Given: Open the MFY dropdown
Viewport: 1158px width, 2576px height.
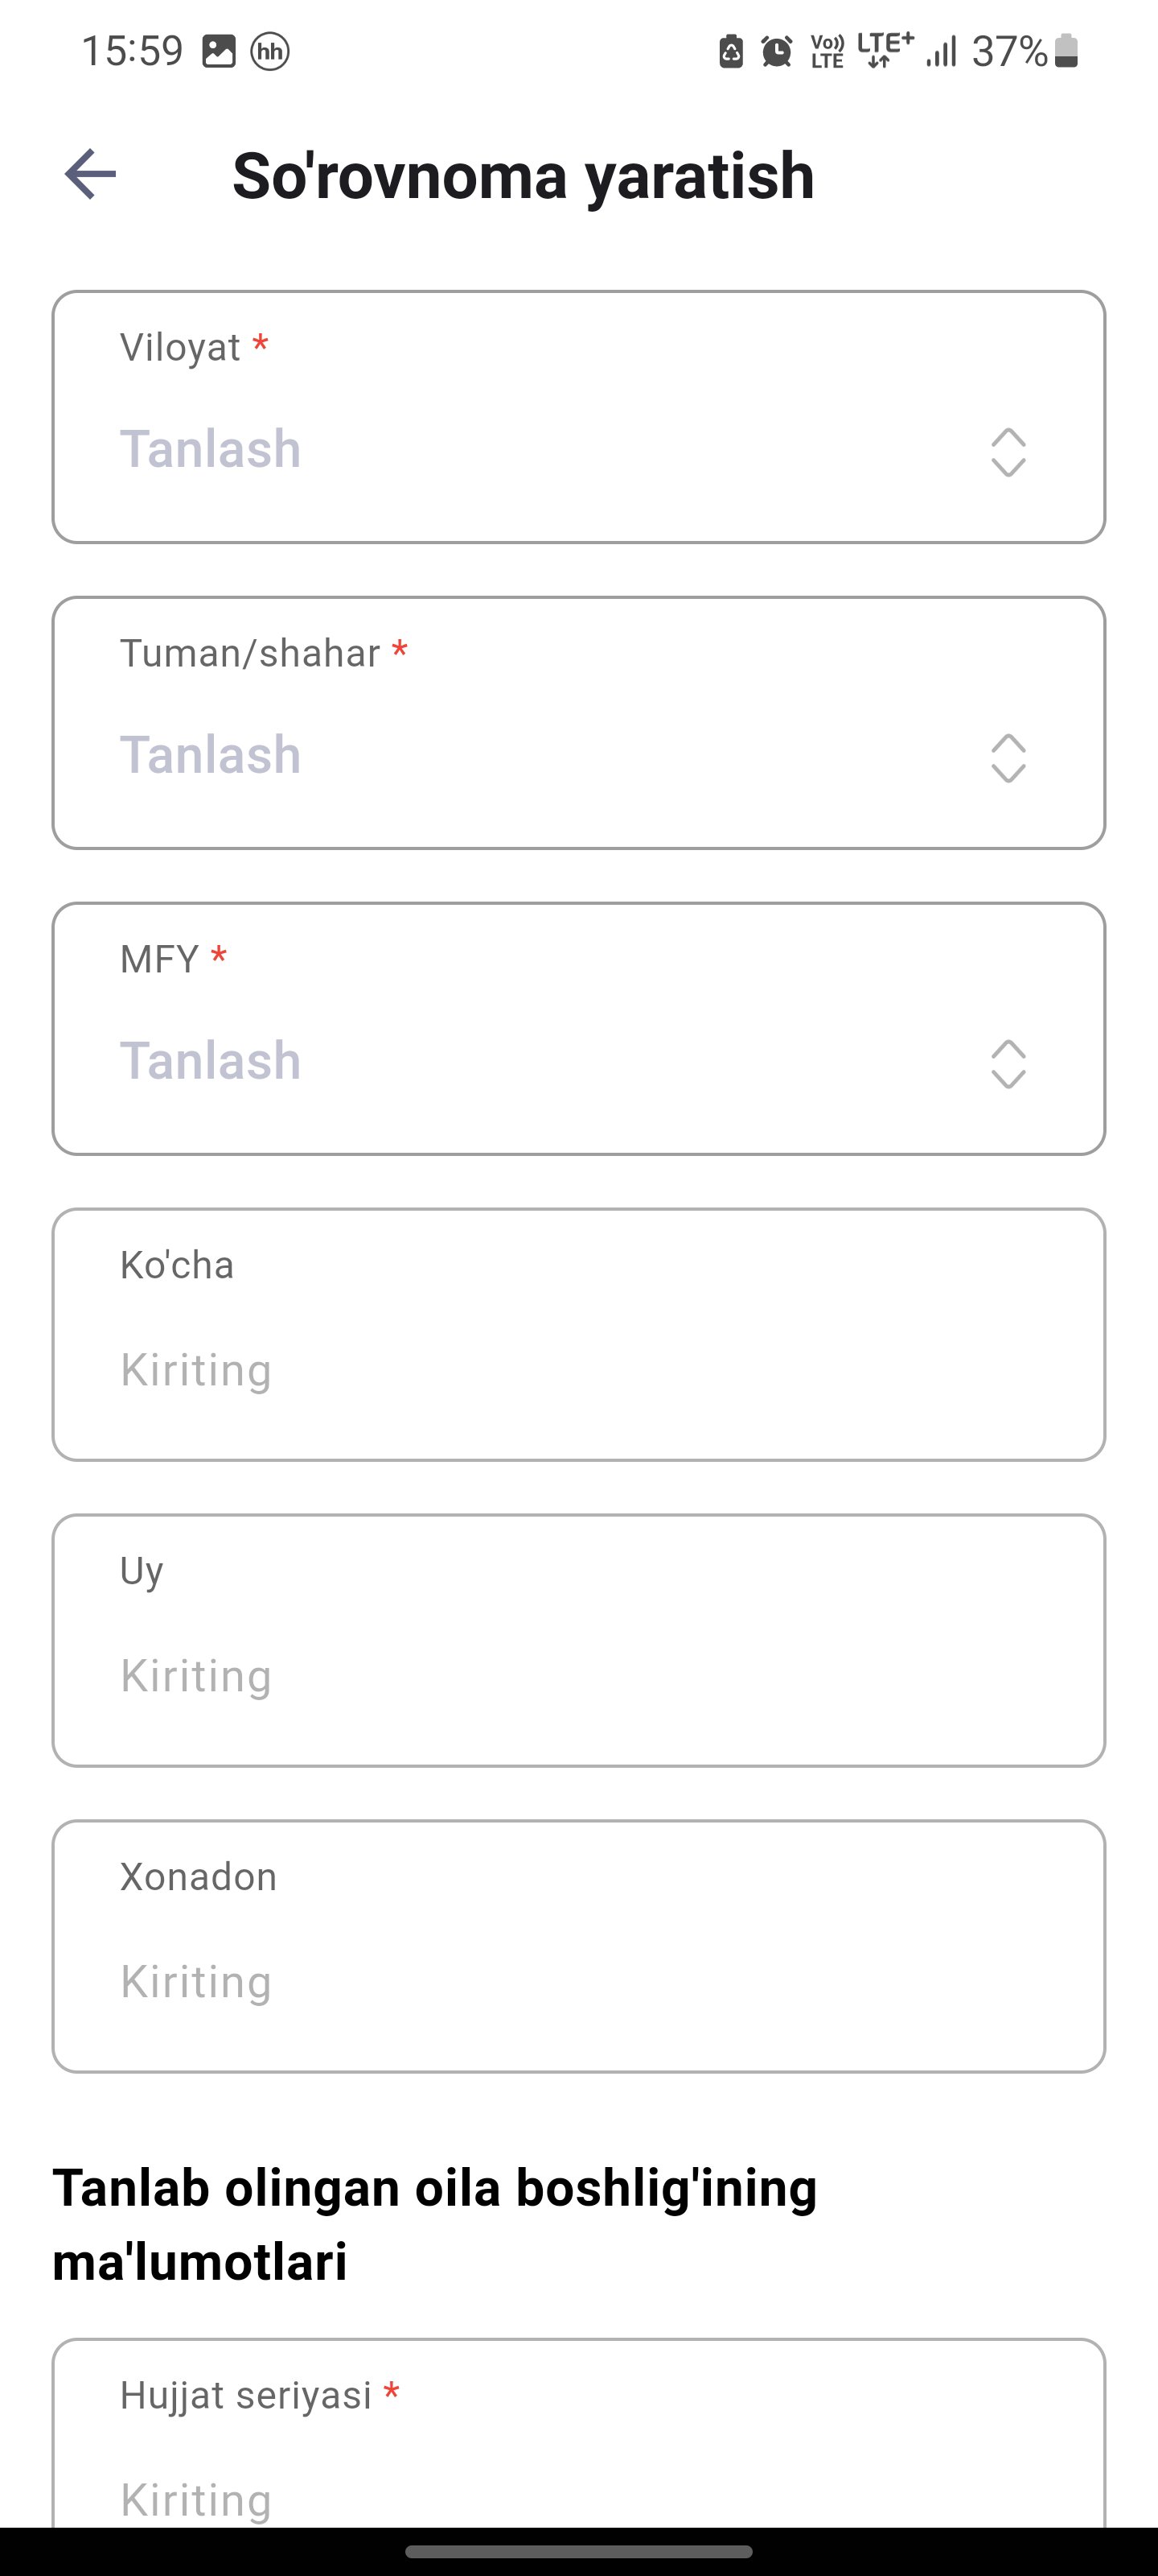Looking at the screenshot, I should coord(578,1029).
